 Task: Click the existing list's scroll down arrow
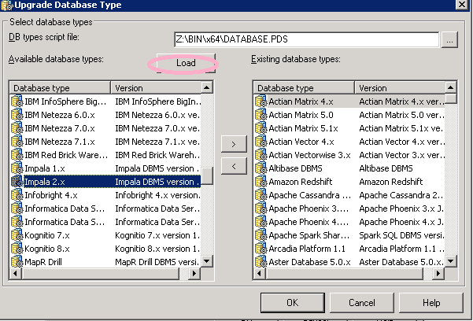tap(451, 261)
